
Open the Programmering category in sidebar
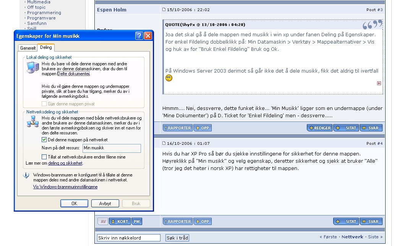pyautogui.click(x=44, y=13)
